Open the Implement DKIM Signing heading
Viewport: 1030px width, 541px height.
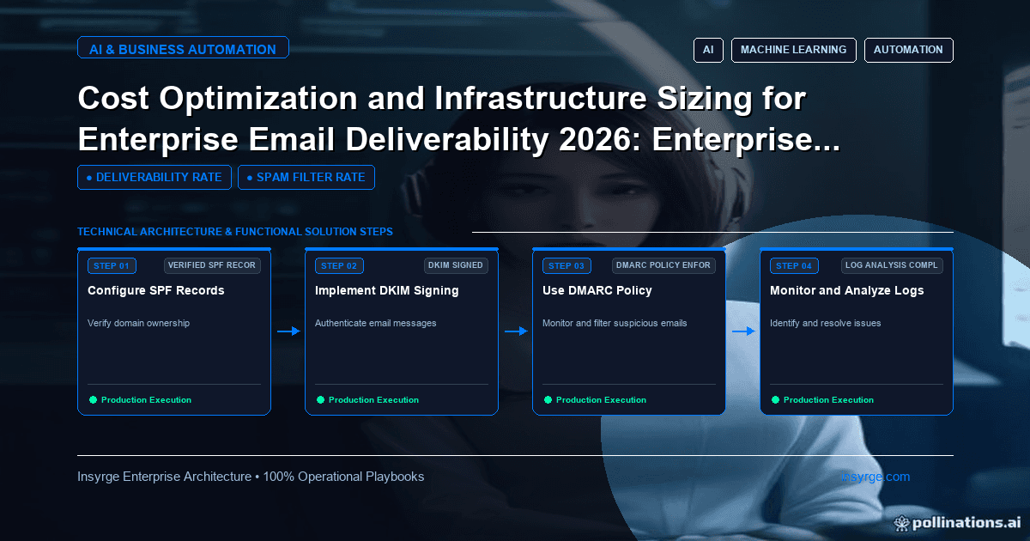[x=387, y=290]
